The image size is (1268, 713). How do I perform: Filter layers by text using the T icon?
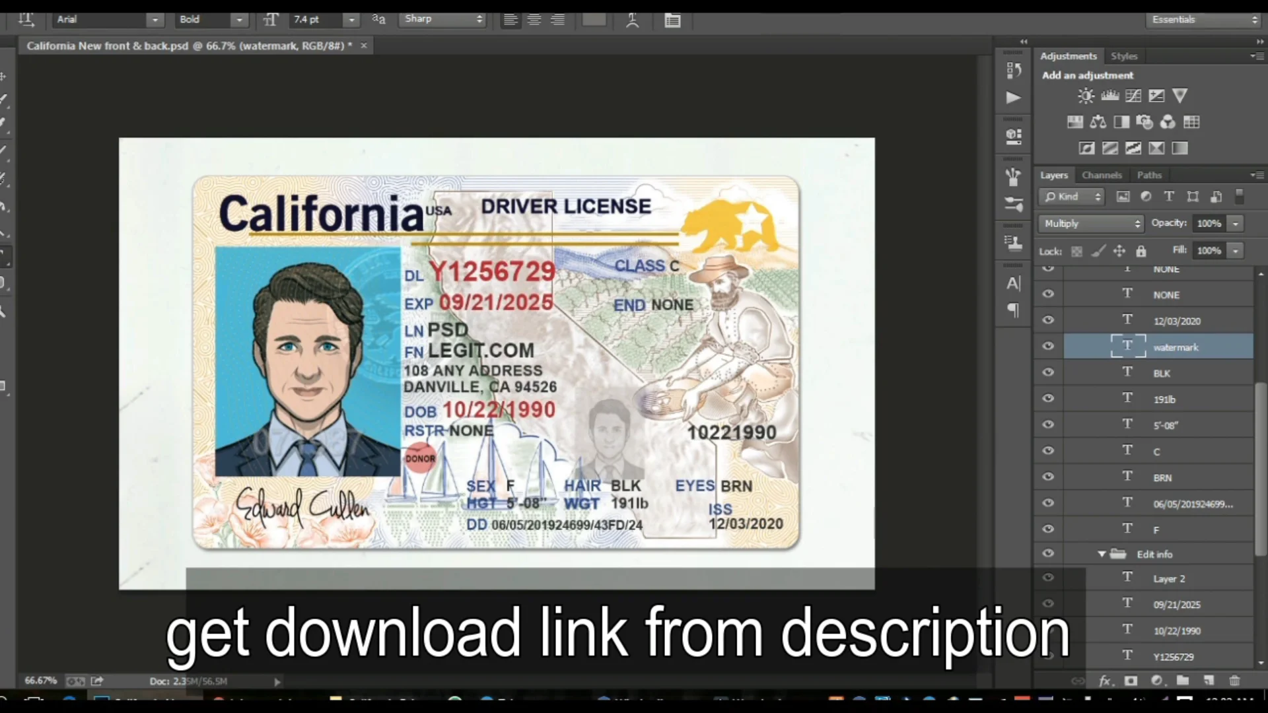click(1169, 196)
